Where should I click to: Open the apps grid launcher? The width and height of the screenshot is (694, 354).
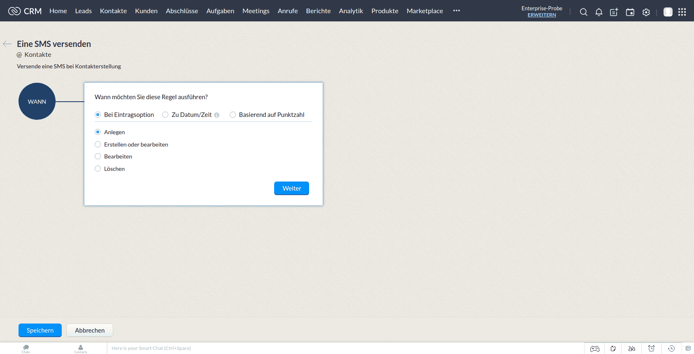pos(682,12)
